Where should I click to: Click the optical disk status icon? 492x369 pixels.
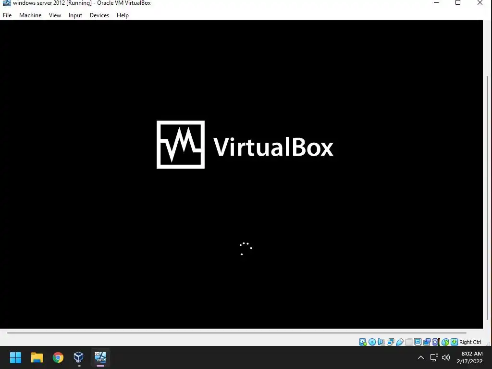coord(372,342)
